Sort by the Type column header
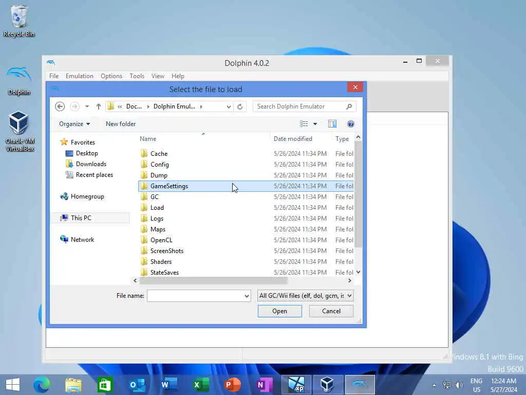The height and width of the screenshot is (395, 526). tap(343, 138)
